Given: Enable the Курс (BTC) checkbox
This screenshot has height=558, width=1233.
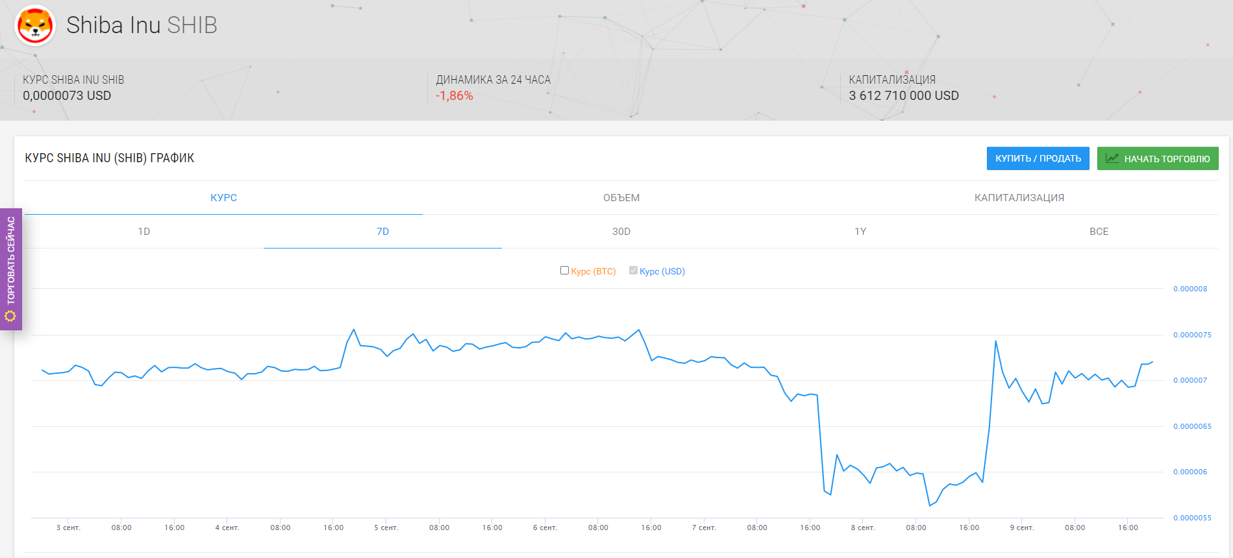Looking at the screenshot, I should coord(564,271).
